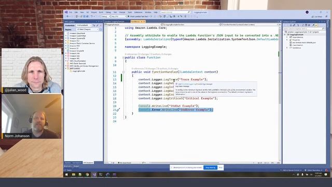332x187 pixels.
Task: Open the Windows Start menu
Action: pos(66,175)
